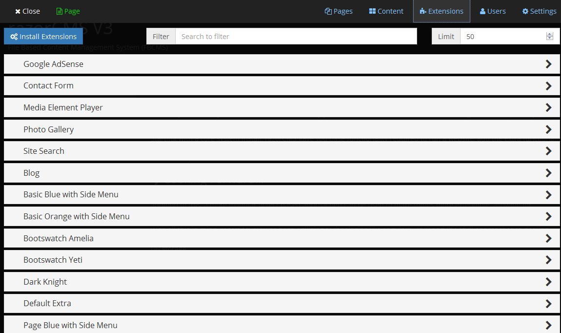Select the Dark Knight row text
561x333 pixels.
click(x=45, y=282)
